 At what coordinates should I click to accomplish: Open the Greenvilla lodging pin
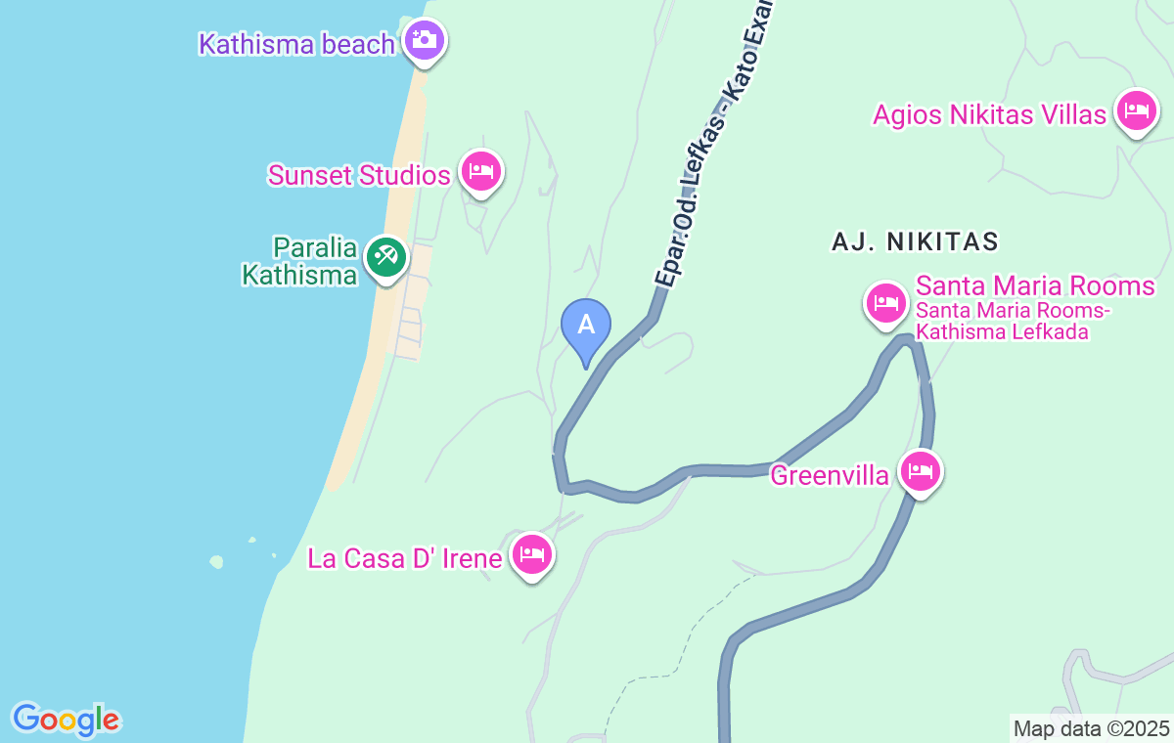pyautogui.click(x=921, y=474)
